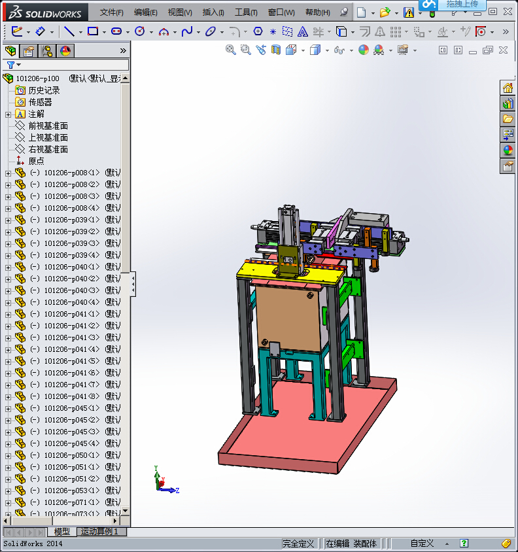Click the feature tree vertical scrollbar

pos(126,294)
